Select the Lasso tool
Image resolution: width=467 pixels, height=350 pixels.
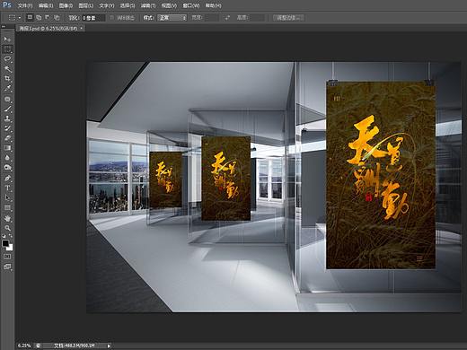7,59
